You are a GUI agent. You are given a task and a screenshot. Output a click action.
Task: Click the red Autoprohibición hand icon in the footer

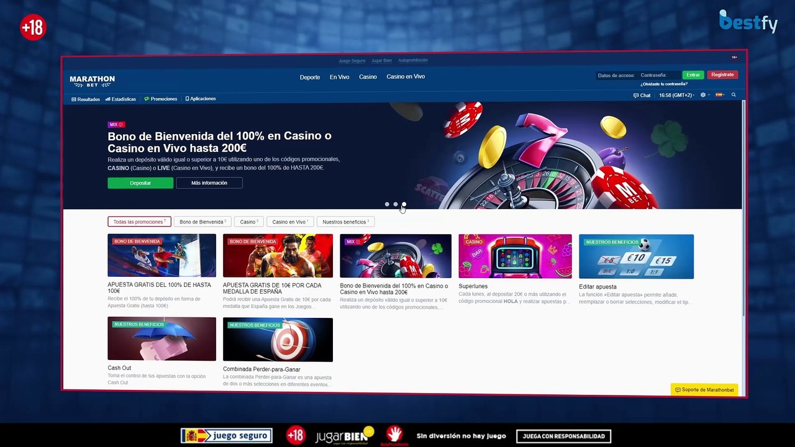click(394, 436)
